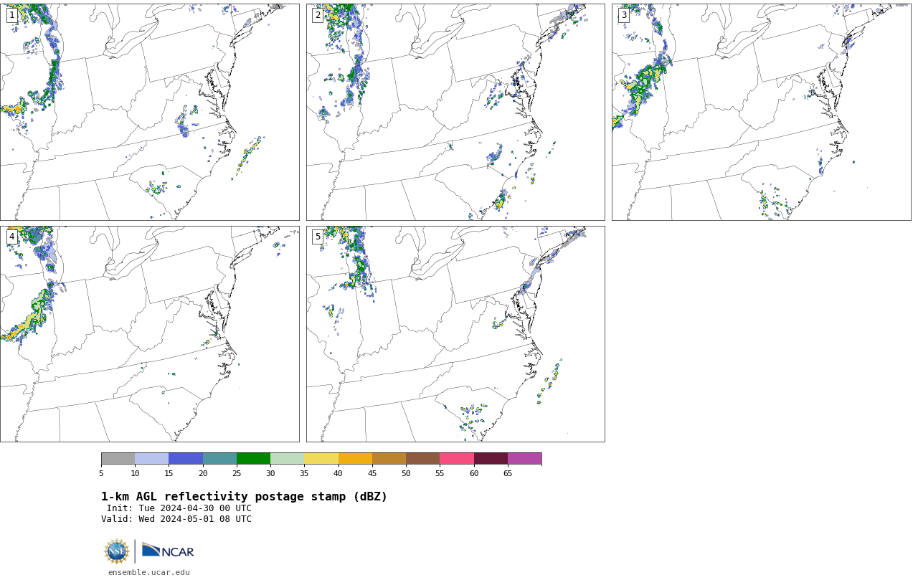The height and width of the screenshot is (580, 918).
Task: Open ensemble member 5 reflectivity map
Action: (x=455, y=334)
